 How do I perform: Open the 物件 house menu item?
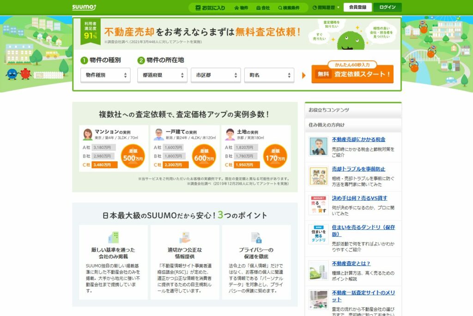[x=241, y=8]
